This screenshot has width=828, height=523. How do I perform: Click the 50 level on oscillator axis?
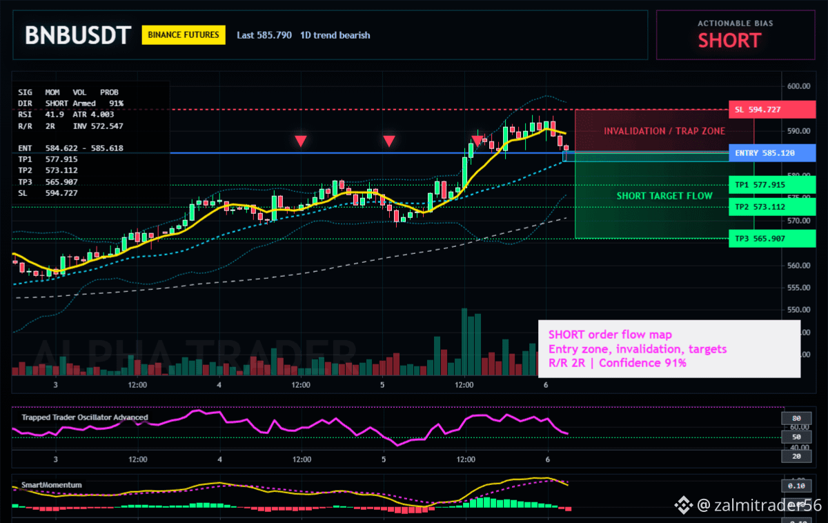pyautogui.click(x=796, y=437)
